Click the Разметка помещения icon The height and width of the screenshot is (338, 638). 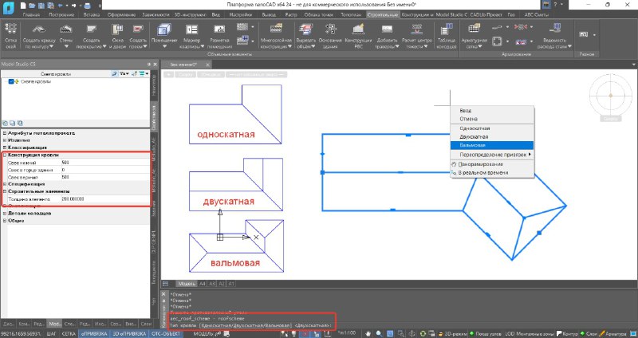coord(219,29)
